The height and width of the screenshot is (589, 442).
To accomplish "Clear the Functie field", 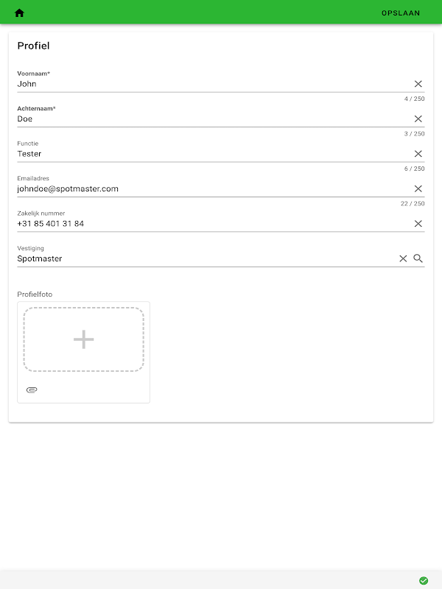I will (x=418, y=154).
